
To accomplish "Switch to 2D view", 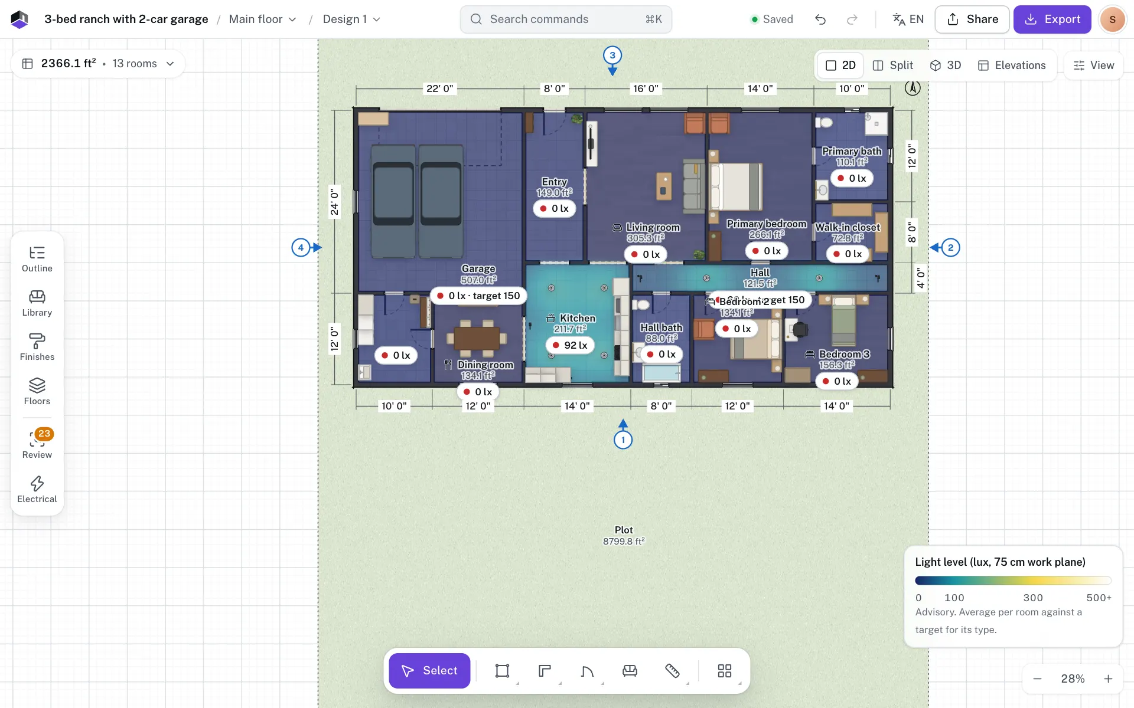I will [840, 65].
